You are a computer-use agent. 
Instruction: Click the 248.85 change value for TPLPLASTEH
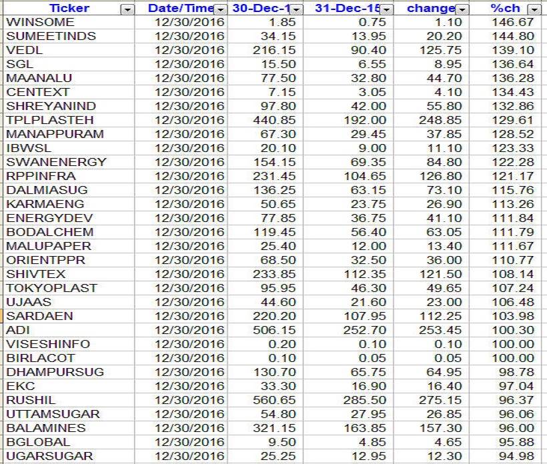coord(440,120)
